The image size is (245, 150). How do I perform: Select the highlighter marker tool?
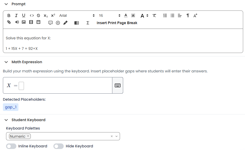click(65, 23)
